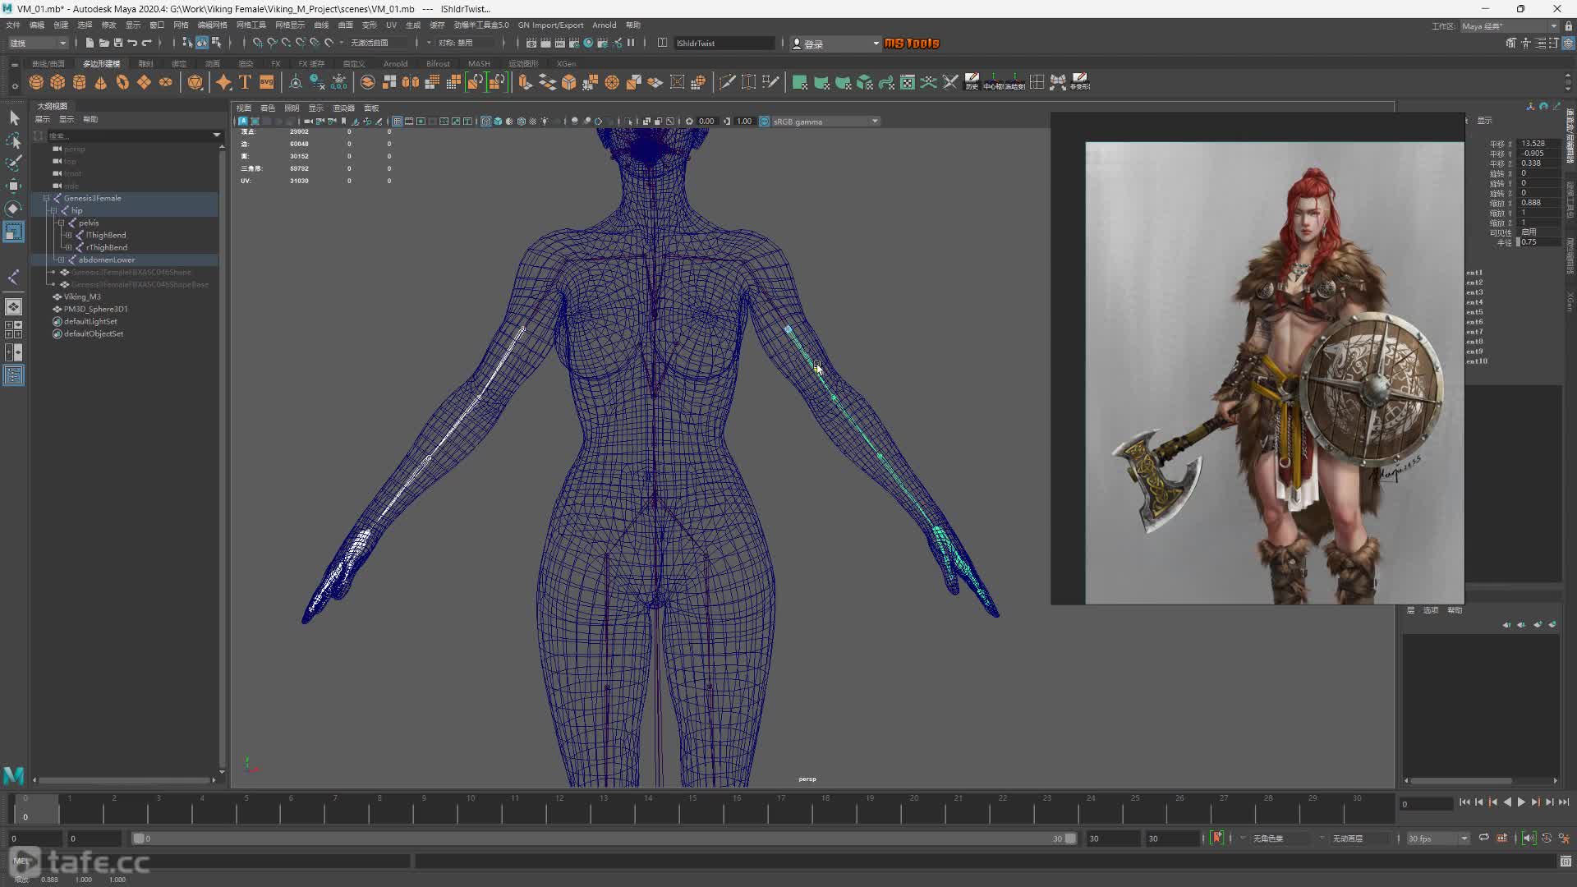Click the Outliner horizontal scrollbar
1577x887 pixels.
tap(123, 779)
